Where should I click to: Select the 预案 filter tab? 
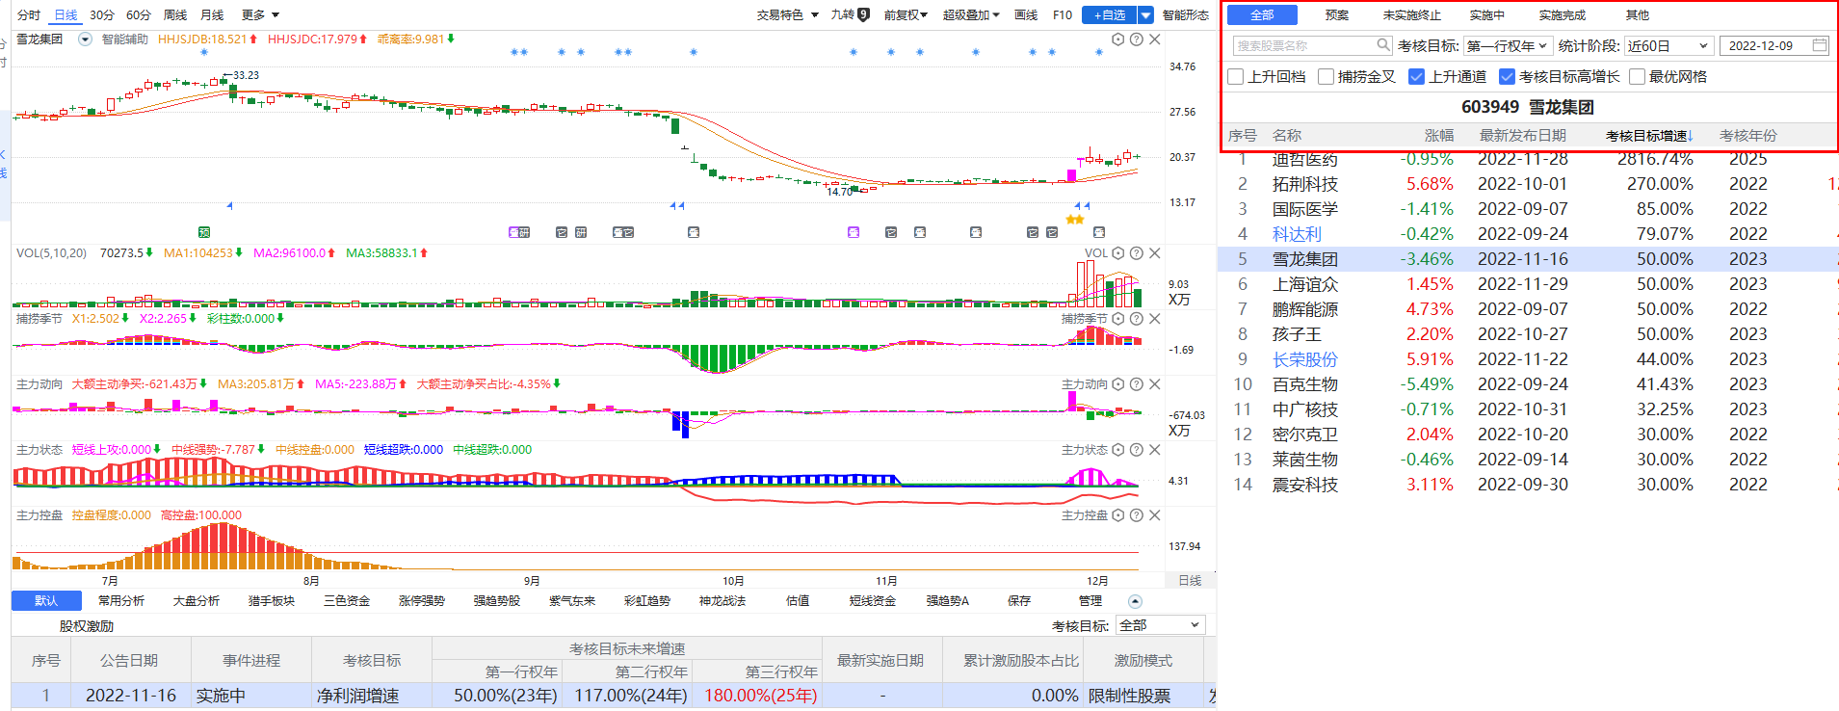1337,14
